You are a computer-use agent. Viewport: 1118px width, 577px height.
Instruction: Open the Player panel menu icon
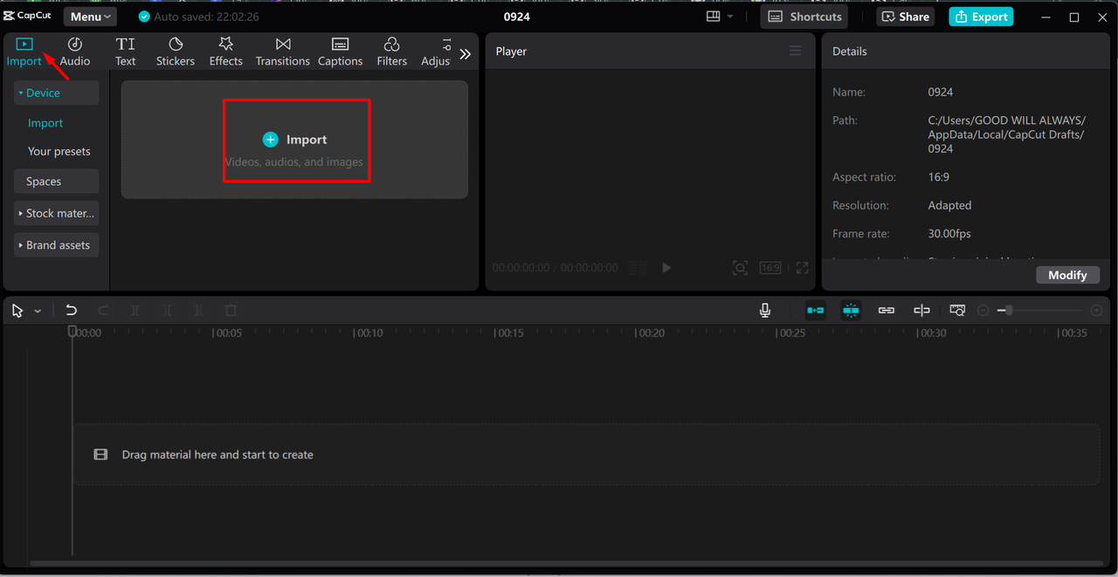click(x=795, y=51)
